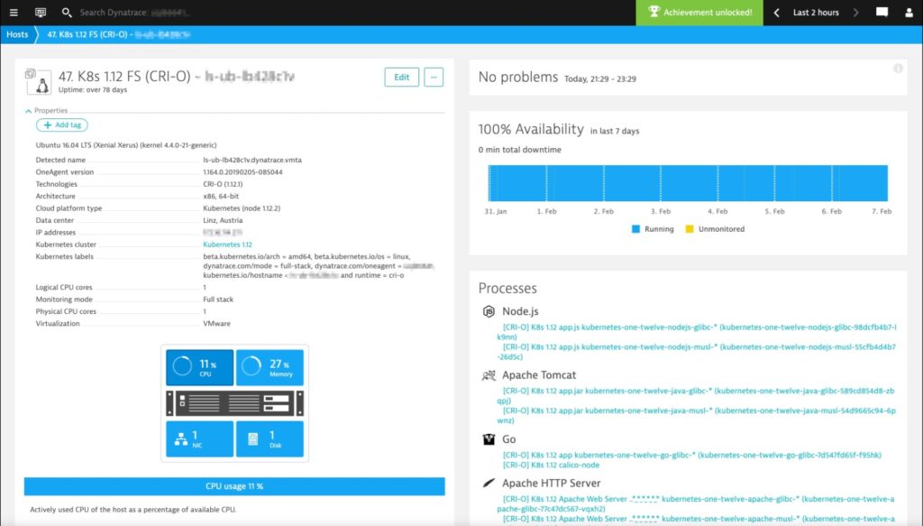923x526 pixels.
Task: Click the availability chart bar
Action: pyautogui.click(x=688, y=183)
